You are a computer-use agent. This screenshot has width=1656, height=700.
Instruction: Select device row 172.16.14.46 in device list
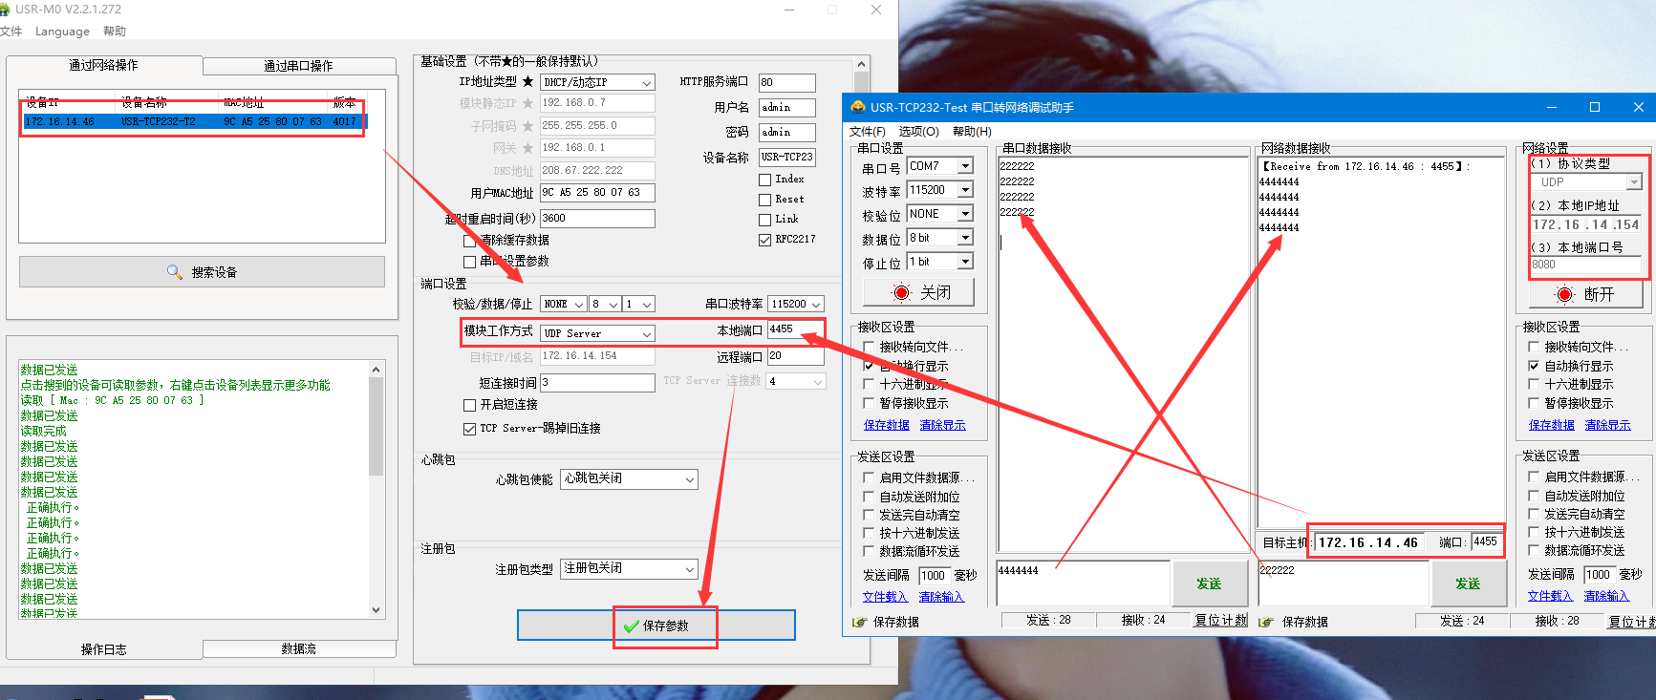(194, 122)
